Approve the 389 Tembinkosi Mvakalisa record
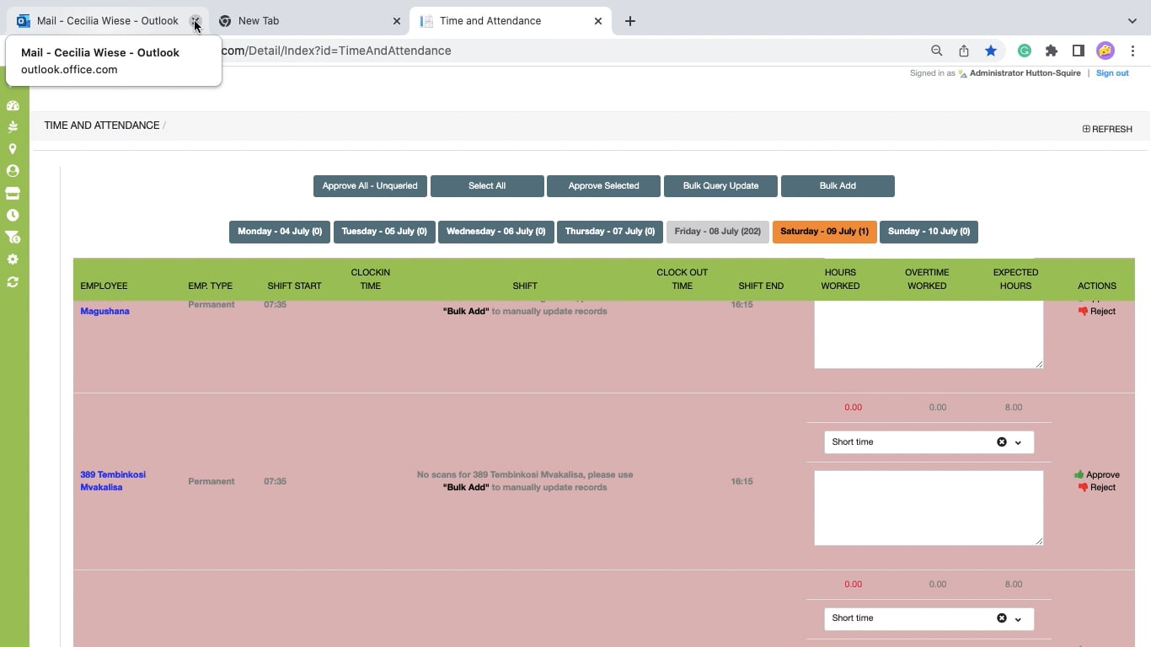The height and width of the screenshot is (647, 1151). (x=1097, y=474)
